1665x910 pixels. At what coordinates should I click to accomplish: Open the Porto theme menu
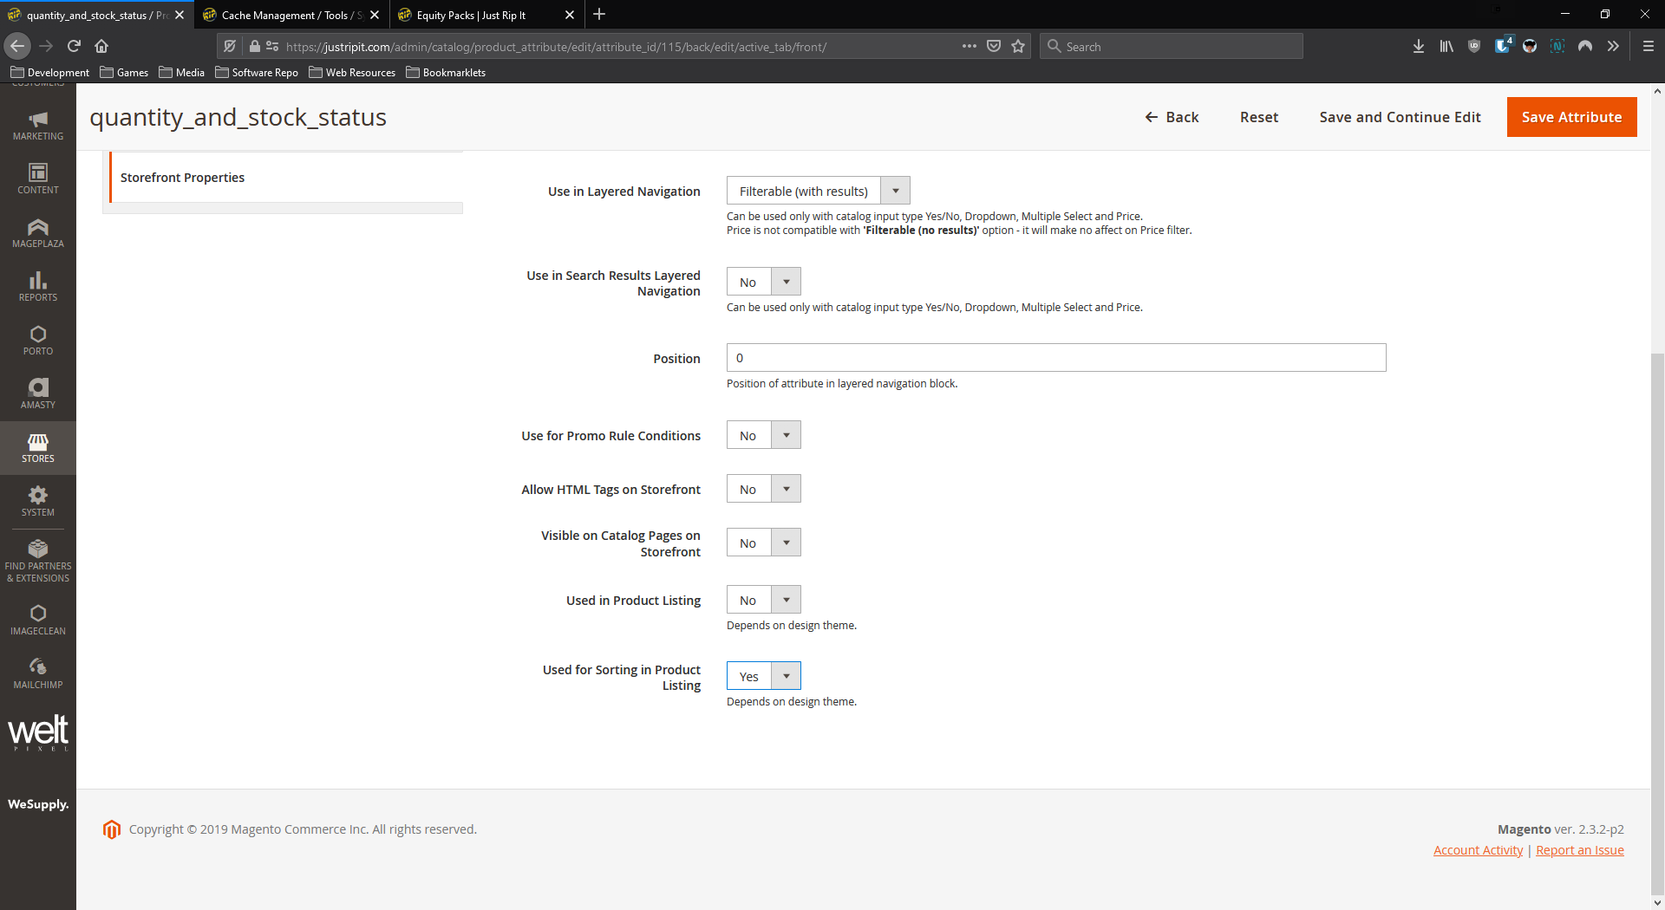(x=38, y=341)
